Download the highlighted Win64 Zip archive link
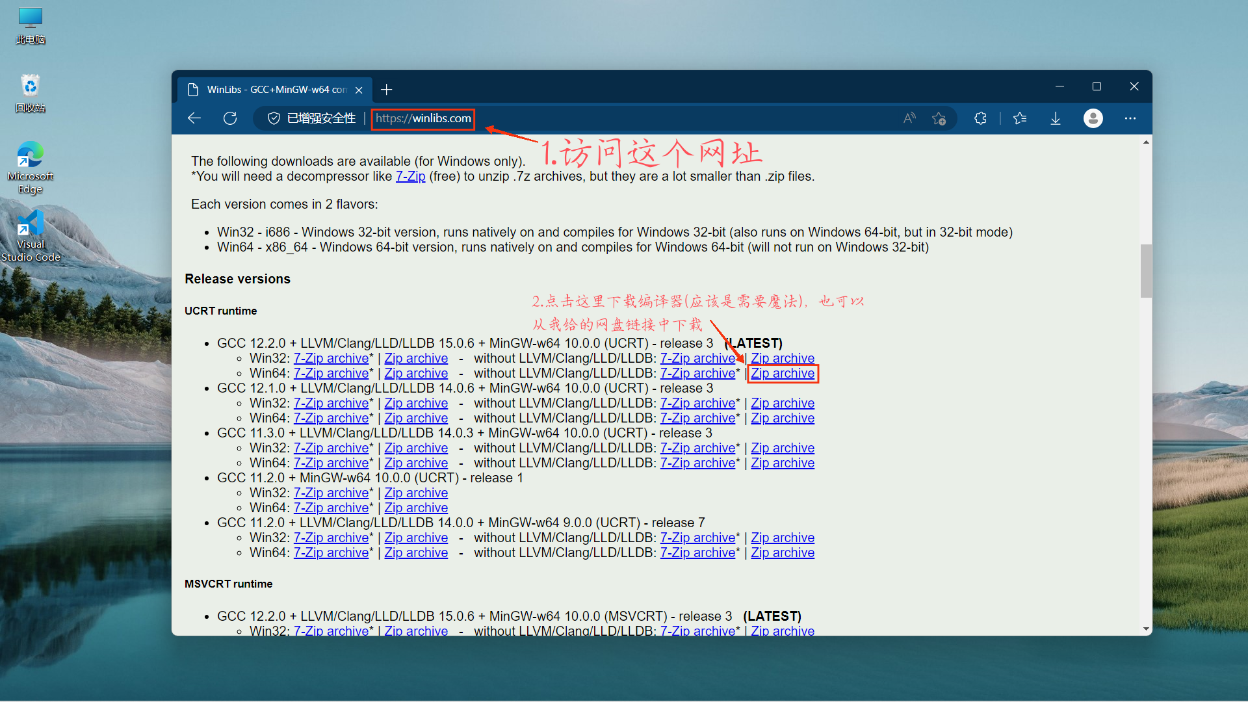Image resolution: width=1248 pixels, height=702 pixels. click(783, 374)
